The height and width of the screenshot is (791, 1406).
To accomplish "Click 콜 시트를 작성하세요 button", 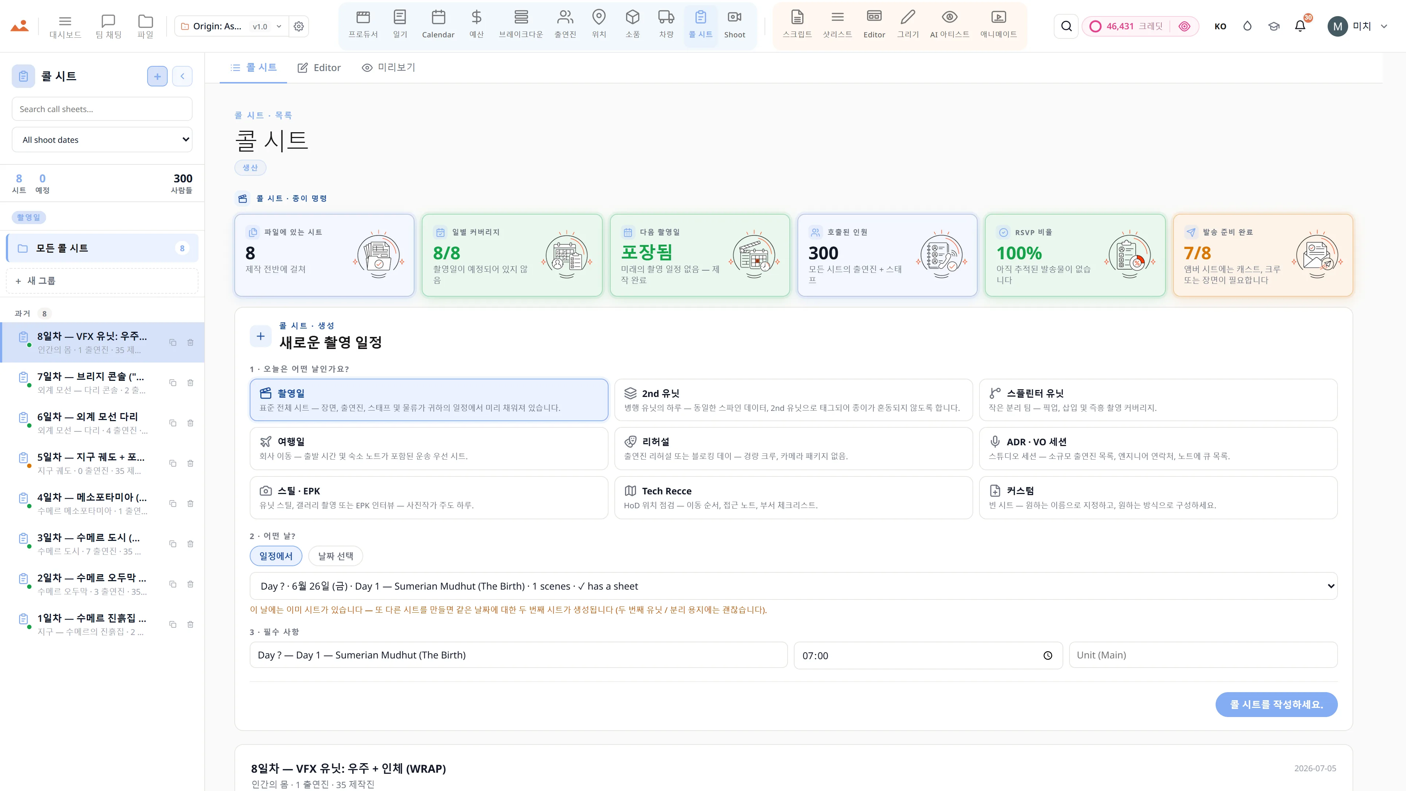I will [1276, 704].
